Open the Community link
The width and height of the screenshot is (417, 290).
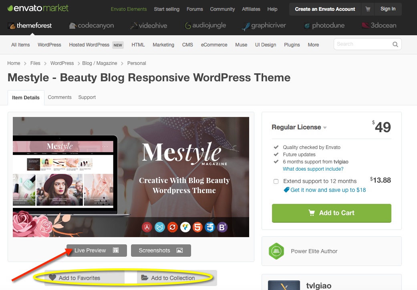point(222,9)
